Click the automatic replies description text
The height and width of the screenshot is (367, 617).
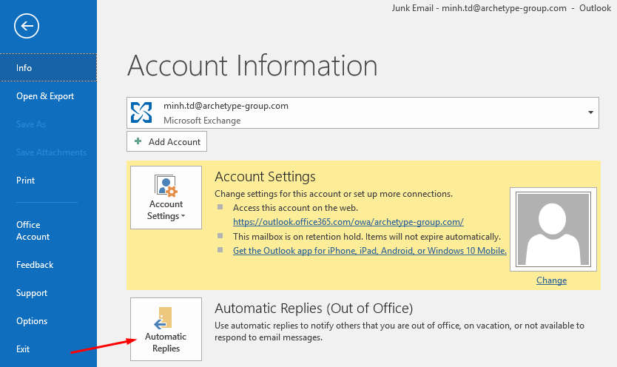399,331
